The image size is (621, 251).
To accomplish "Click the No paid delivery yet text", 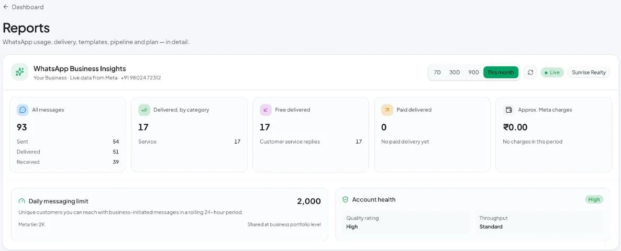I will coord(405,142).
